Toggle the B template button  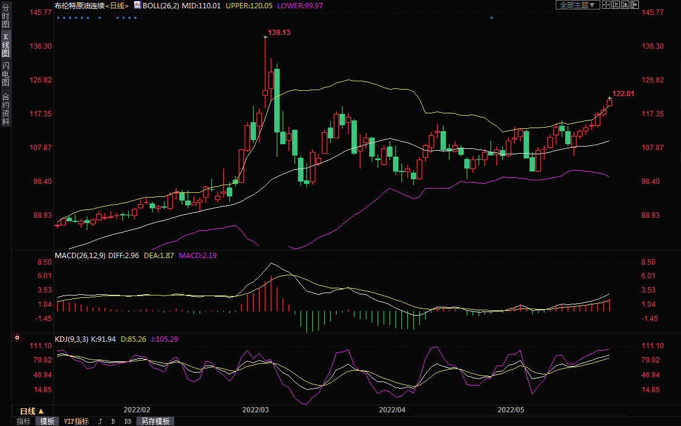pyautogui.click(x=113, y=421)
